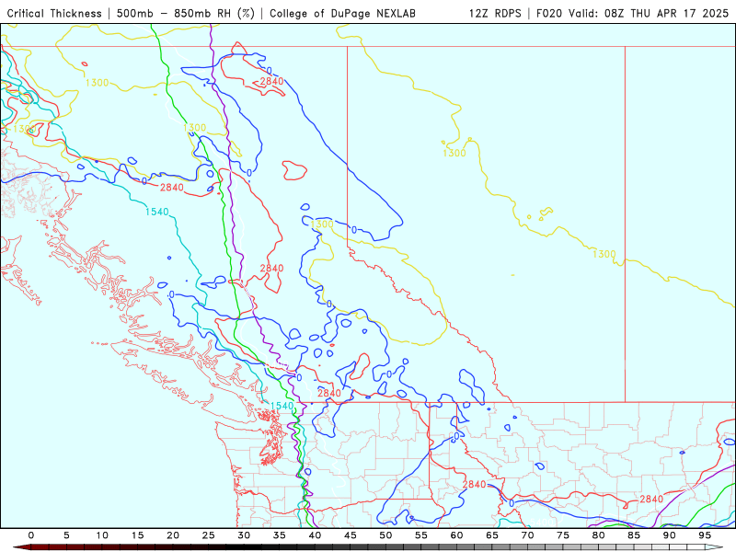Click the 50 tick label on the color bar
This screenshot has height=552, width=736.
click(385, 535)
